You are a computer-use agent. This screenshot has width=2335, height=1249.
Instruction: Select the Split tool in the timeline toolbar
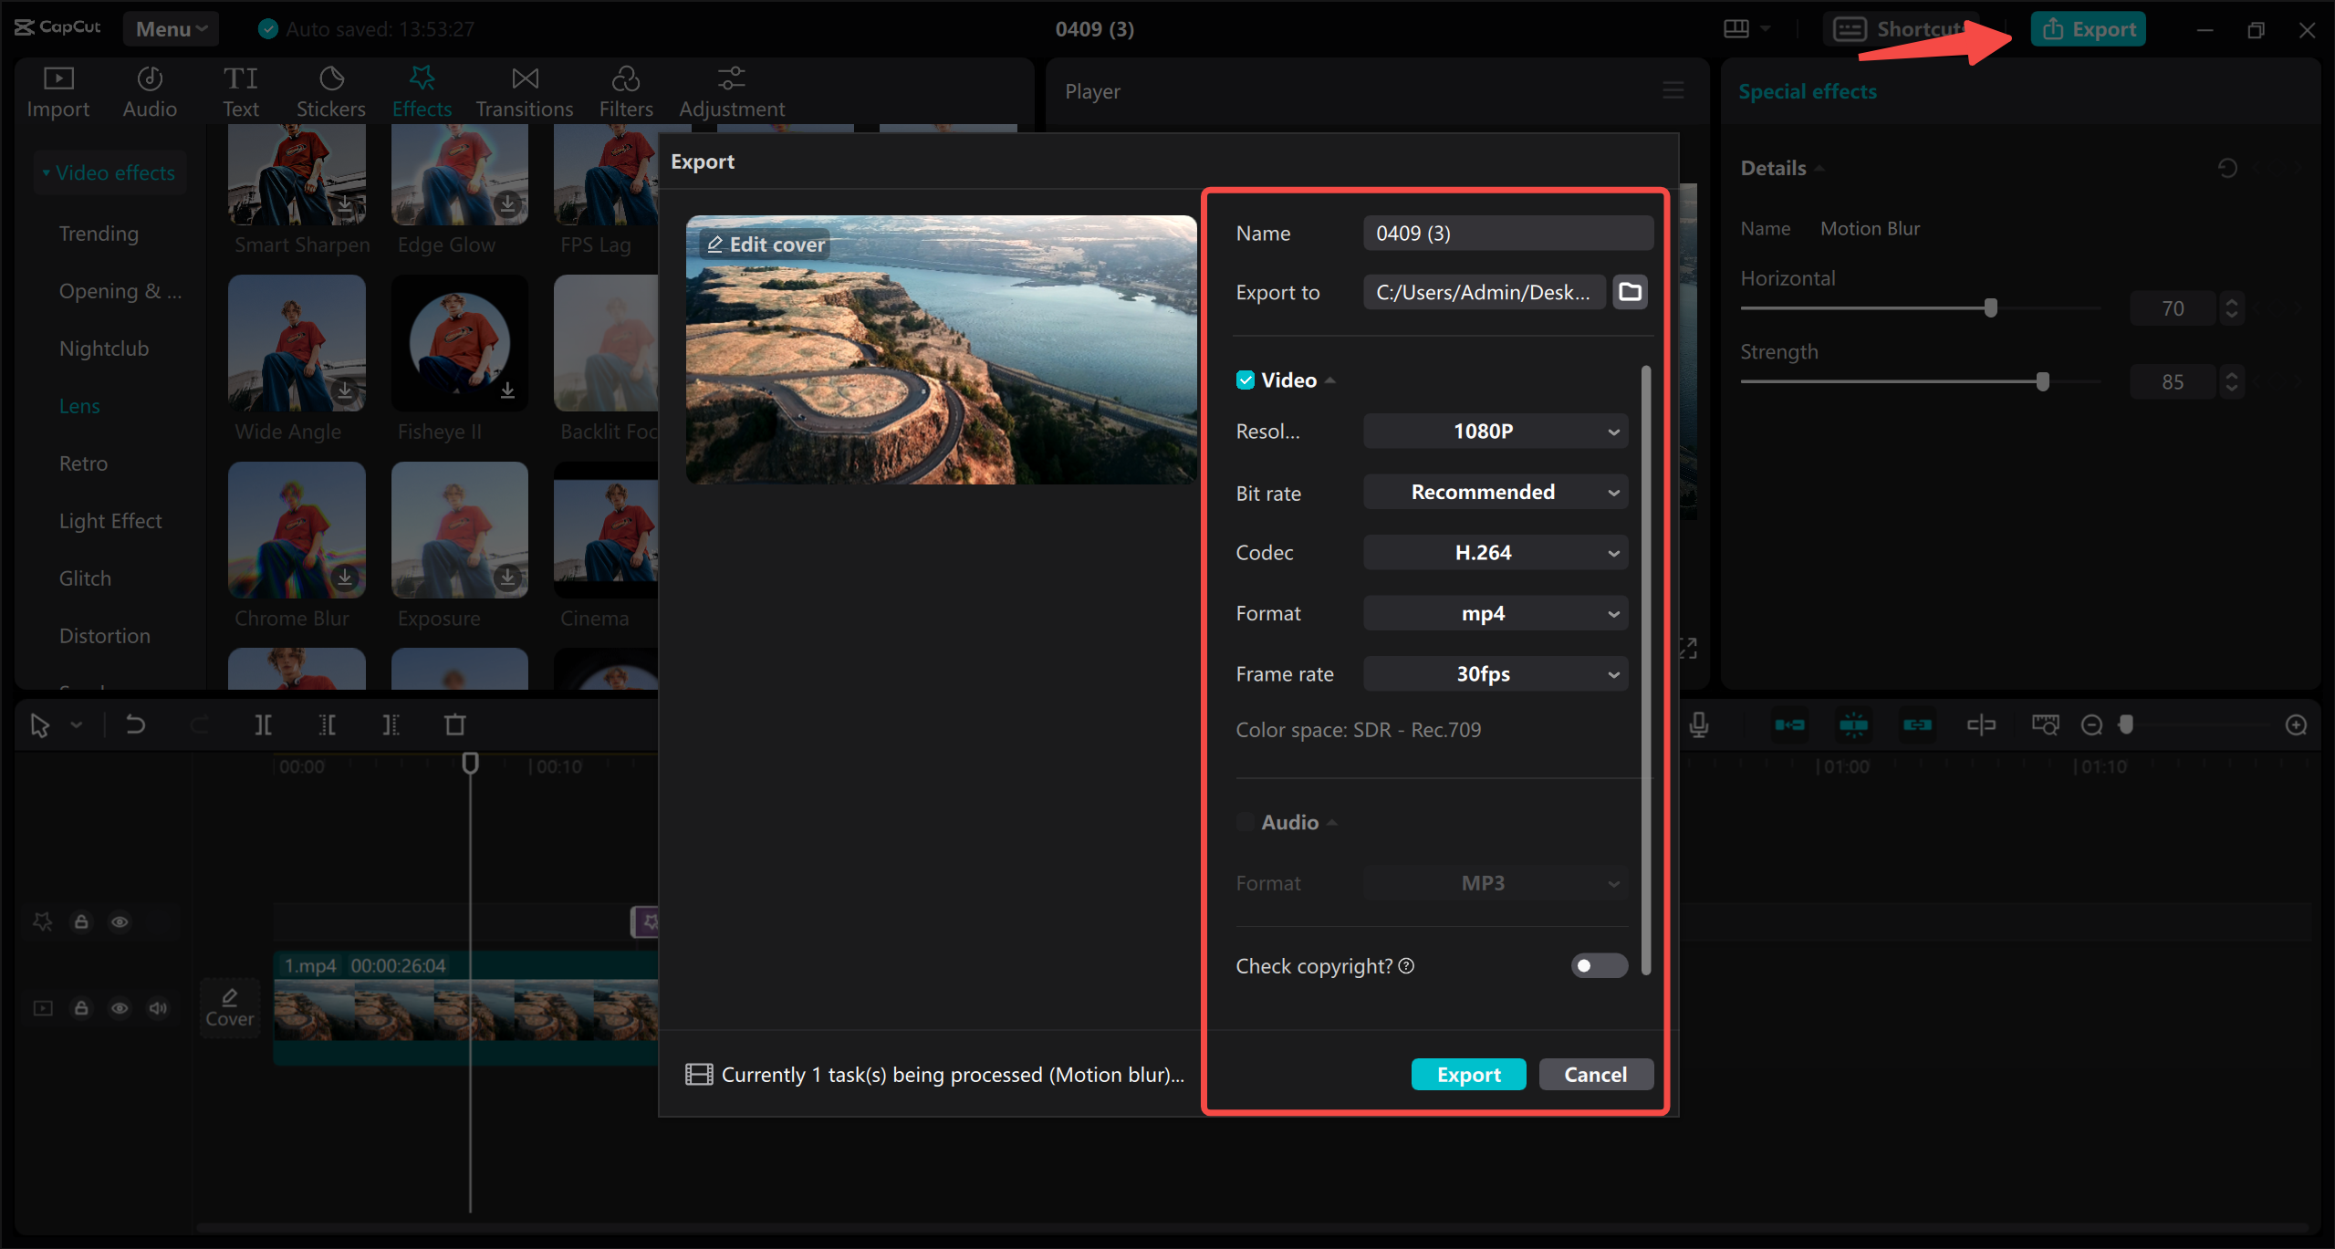(x=263, y=724)
